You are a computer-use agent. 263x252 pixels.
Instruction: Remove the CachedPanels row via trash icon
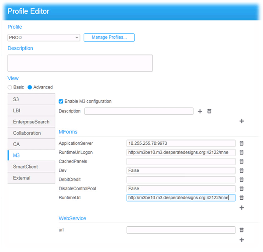pyautogui.click(x=241, y=161)
